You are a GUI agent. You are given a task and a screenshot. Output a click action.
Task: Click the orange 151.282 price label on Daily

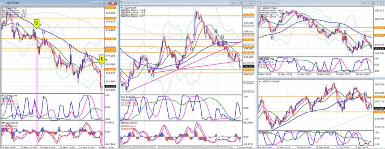[x=379, y=28]
